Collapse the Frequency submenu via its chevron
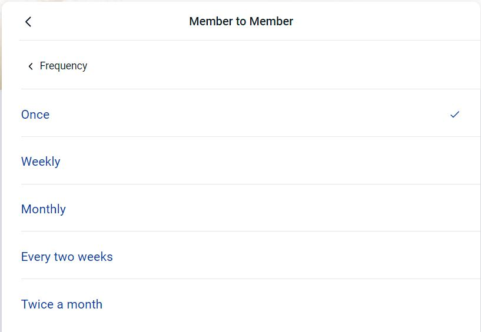This screenshot has height=332, width=481. (31, 66)
